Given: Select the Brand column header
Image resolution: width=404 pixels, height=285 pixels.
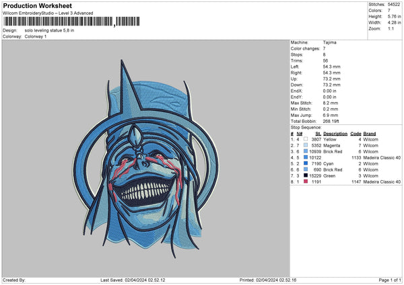Looking at the screenshot, I should [x=371, y=133].
